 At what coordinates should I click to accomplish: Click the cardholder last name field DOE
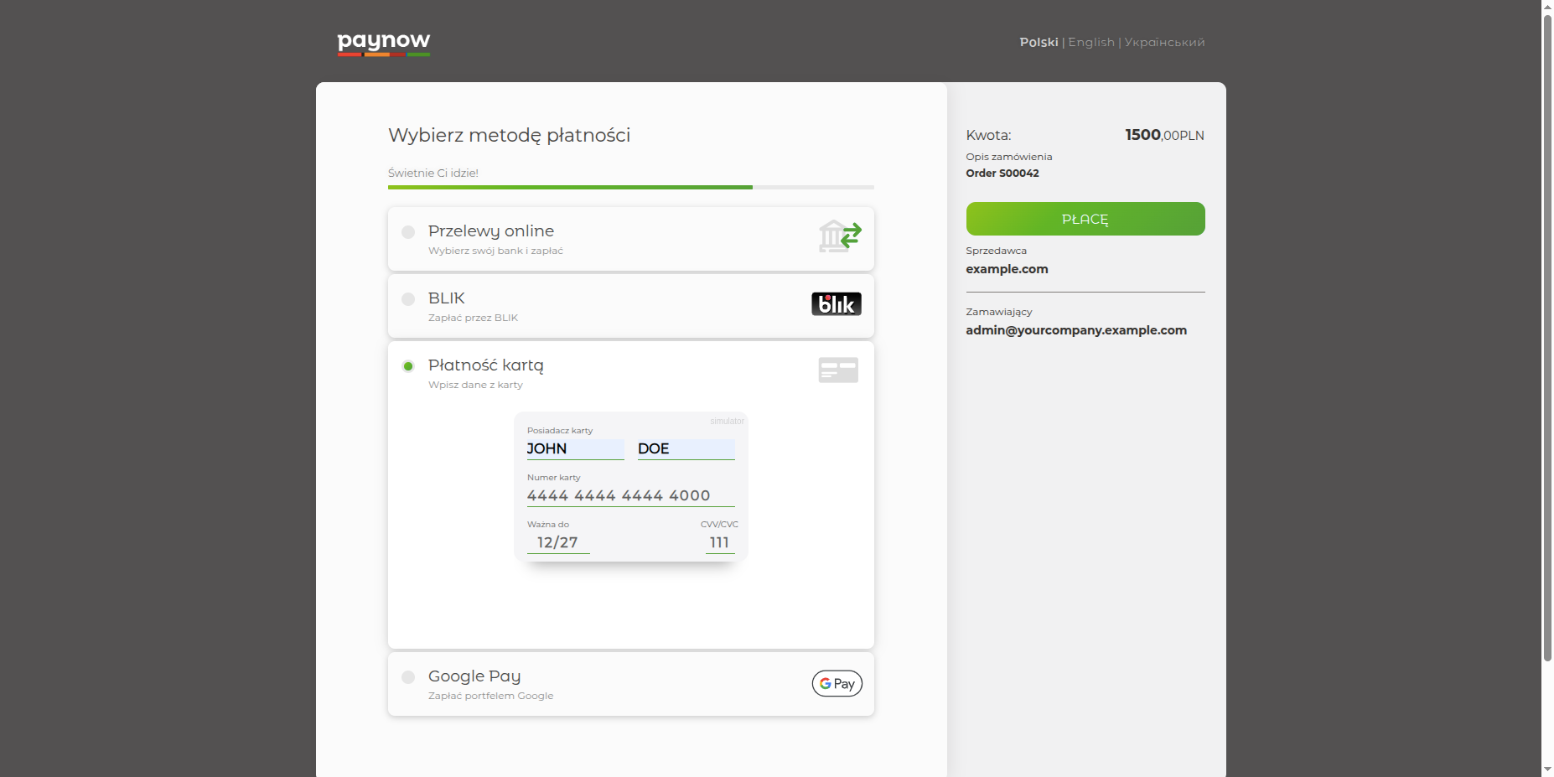point(686,449)
